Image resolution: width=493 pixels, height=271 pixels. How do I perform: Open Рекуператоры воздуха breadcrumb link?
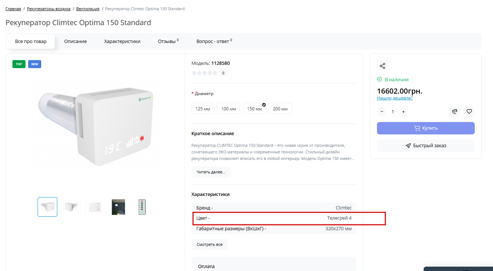(49, 9)
